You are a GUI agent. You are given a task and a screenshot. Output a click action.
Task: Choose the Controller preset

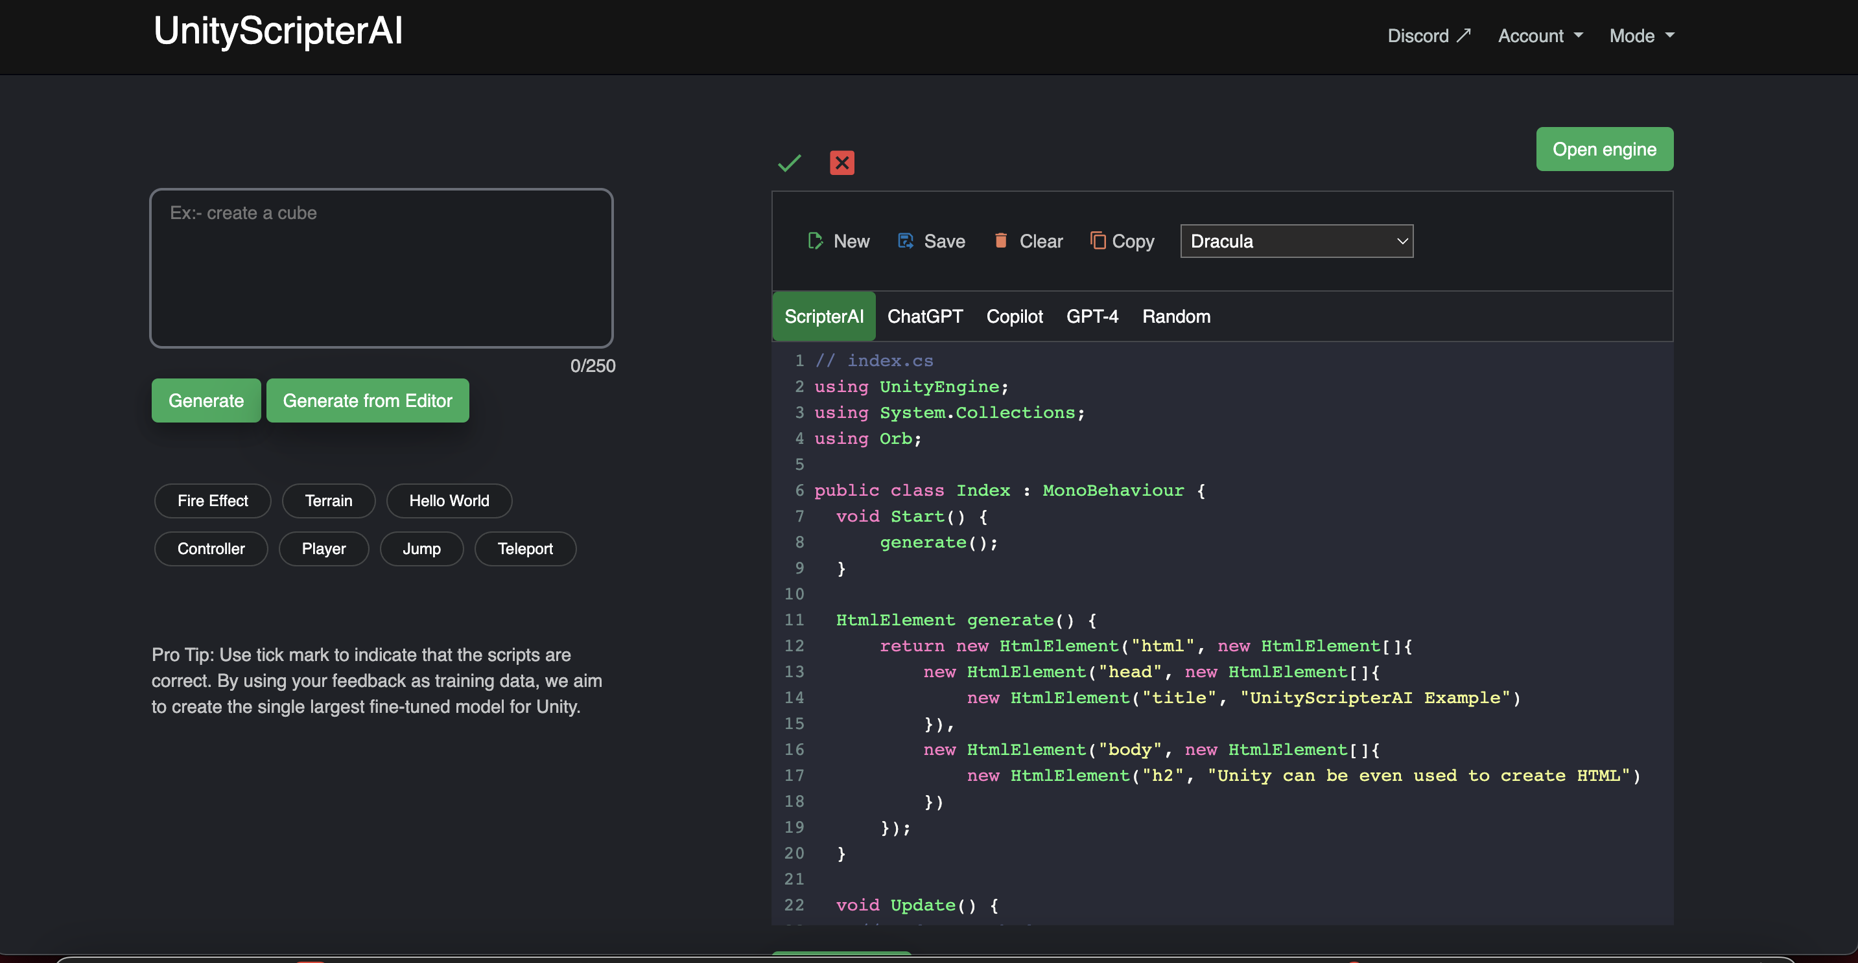coord(211,548)
